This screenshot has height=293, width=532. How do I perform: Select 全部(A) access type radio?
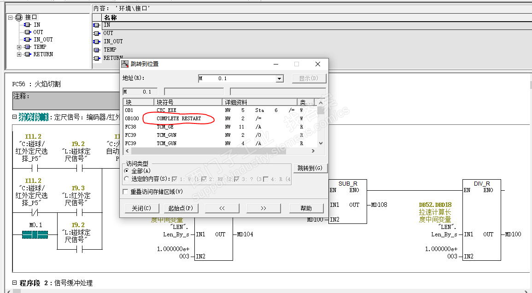click(127, 171)
